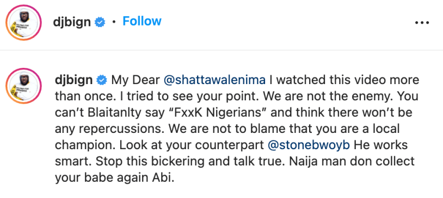
Task: Open djbign profile from caption username
Action: 73,80
